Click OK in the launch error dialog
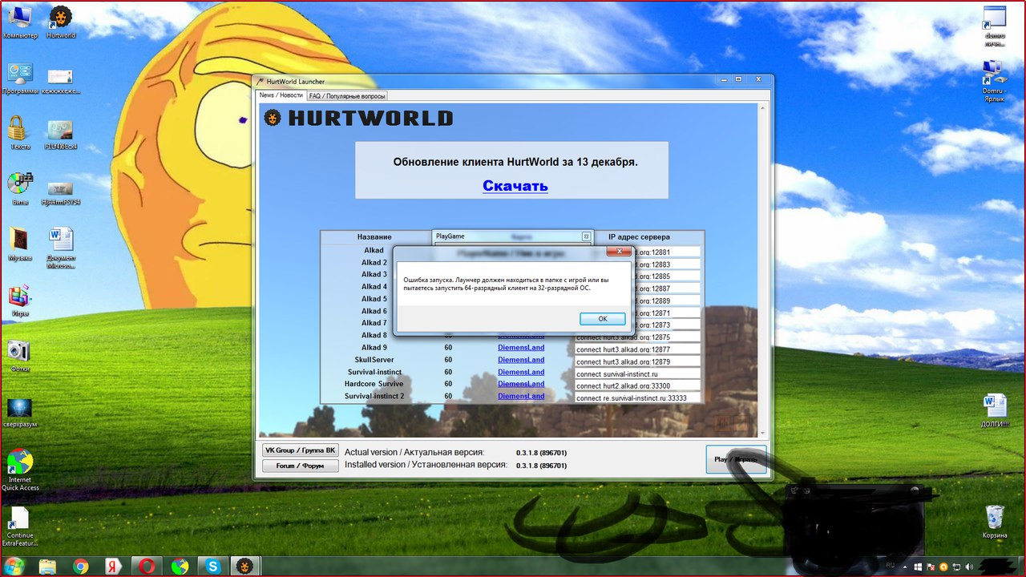This screenshot has height=577, width=1026. point(602,318)
